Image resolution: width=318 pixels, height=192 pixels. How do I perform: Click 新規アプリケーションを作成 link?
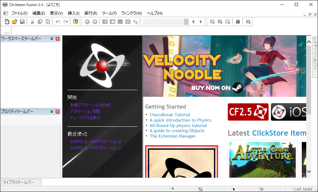pyautogui.click(x=90, y=105)
